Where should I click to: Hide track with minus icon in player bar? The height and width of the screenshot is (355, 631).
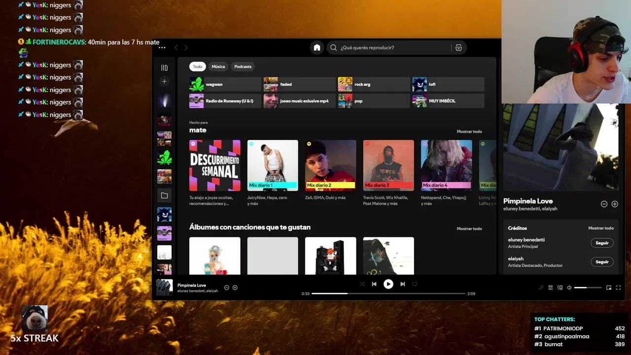coord(227,287)
